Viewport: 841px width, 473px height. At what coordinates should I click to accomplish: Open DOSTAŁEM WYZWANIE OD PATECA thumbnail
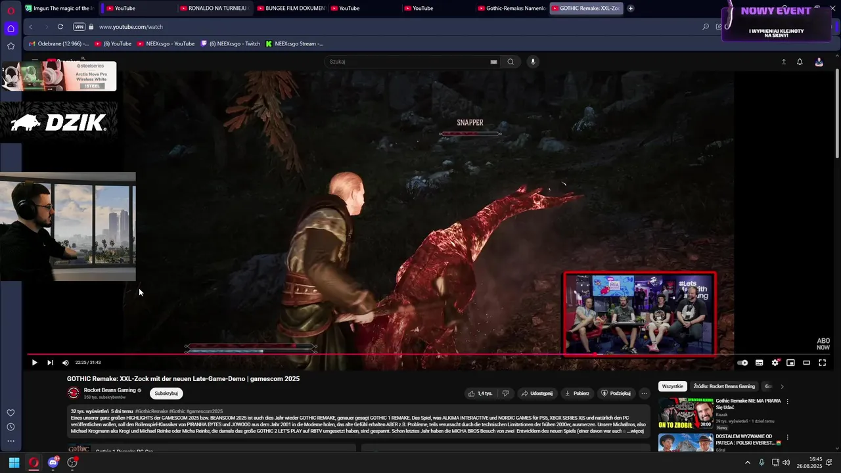[x=685, y=442]
